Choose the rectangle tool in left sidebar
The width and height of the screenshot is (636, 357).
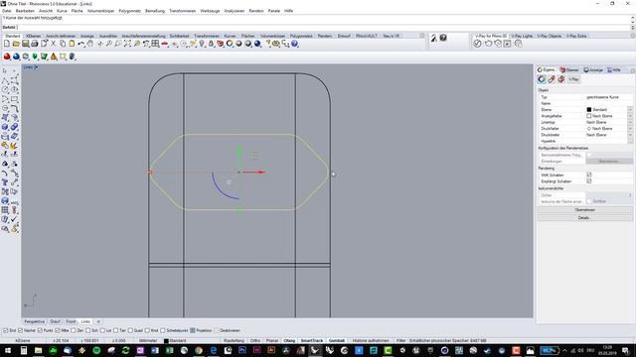pos(14,99)
